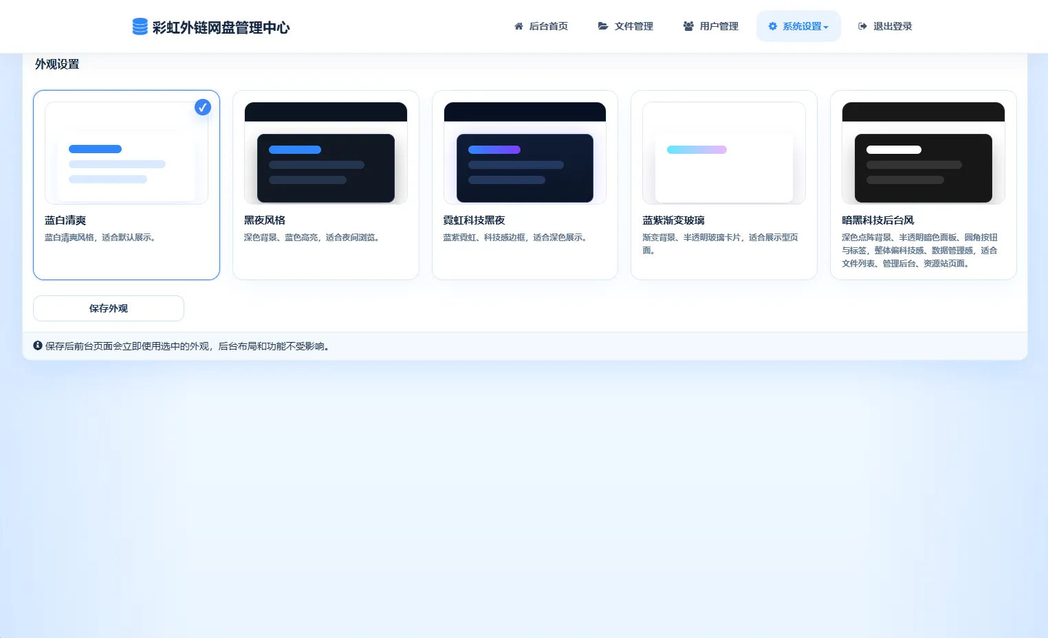Select the 蓝白清爽 theme title
The height and width of the screenshot is (638, 1048).
tap(65, 220)
